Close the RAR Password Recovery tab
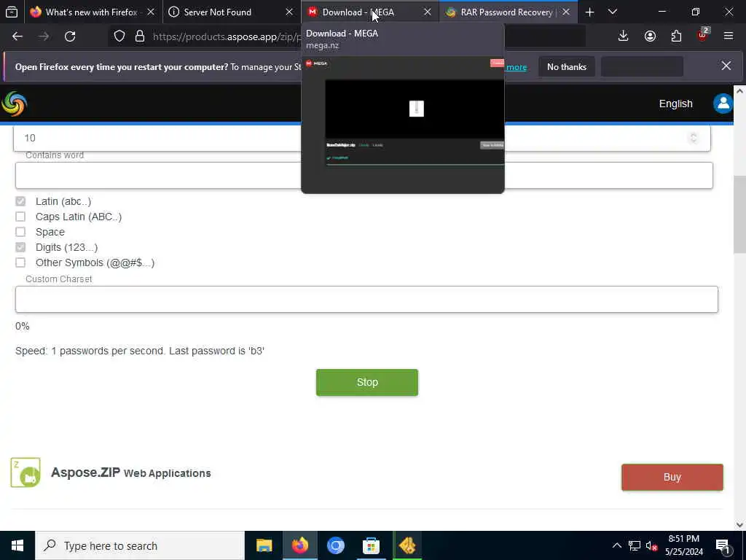 (565, 12)
